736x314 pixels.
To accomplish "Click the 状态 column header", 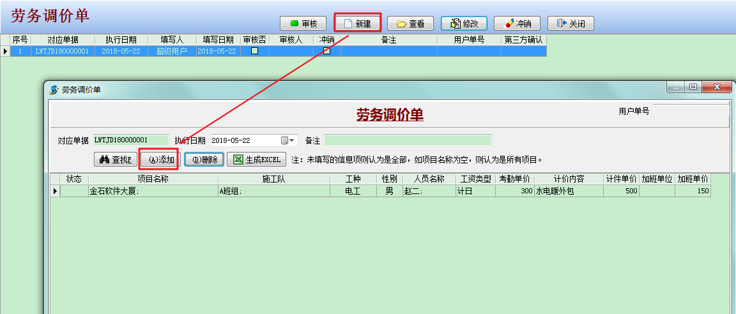I will click(x=74, y=179).
